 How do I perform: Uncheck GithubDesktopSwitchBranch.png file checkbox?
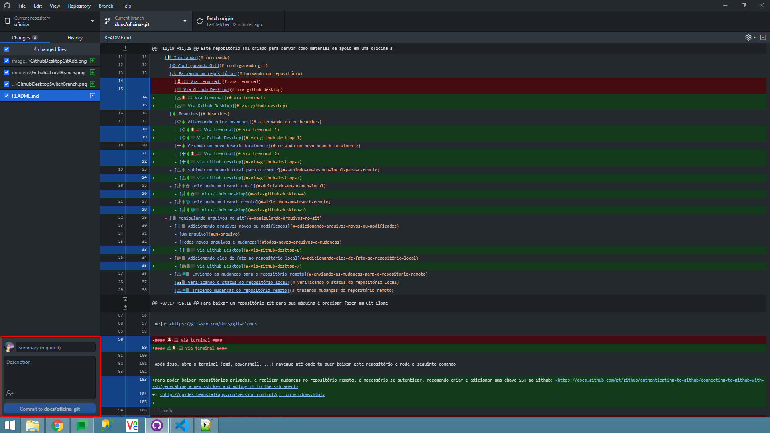coord(6,84)
